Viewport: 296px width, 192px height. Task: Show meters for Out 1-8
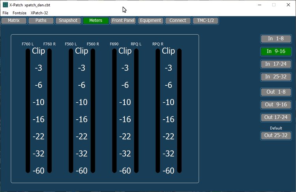(276, 92)
